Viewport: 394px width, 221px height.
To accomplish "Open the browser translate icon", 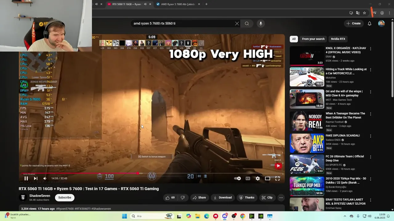I will [358, 13].
